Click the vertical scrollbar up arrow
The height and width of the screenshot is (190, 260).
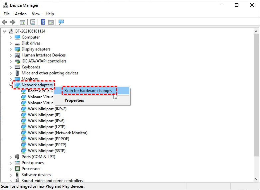pos(256,31)
